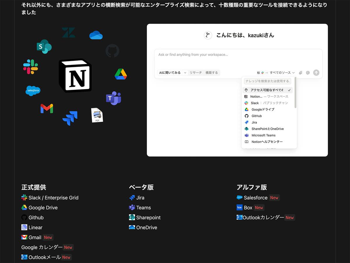Image resolution: width=350 pixels, height=263 pixels.
Task: Click the こんにちは、kazukiさん greeting
Action: pos(245,35)
